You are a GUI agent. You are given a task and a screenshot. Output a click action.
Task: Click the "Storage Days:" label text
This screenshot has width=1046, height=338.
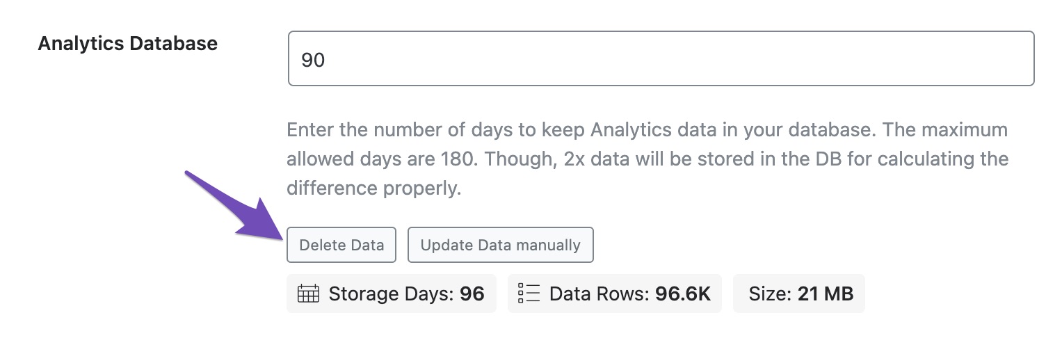392,293
